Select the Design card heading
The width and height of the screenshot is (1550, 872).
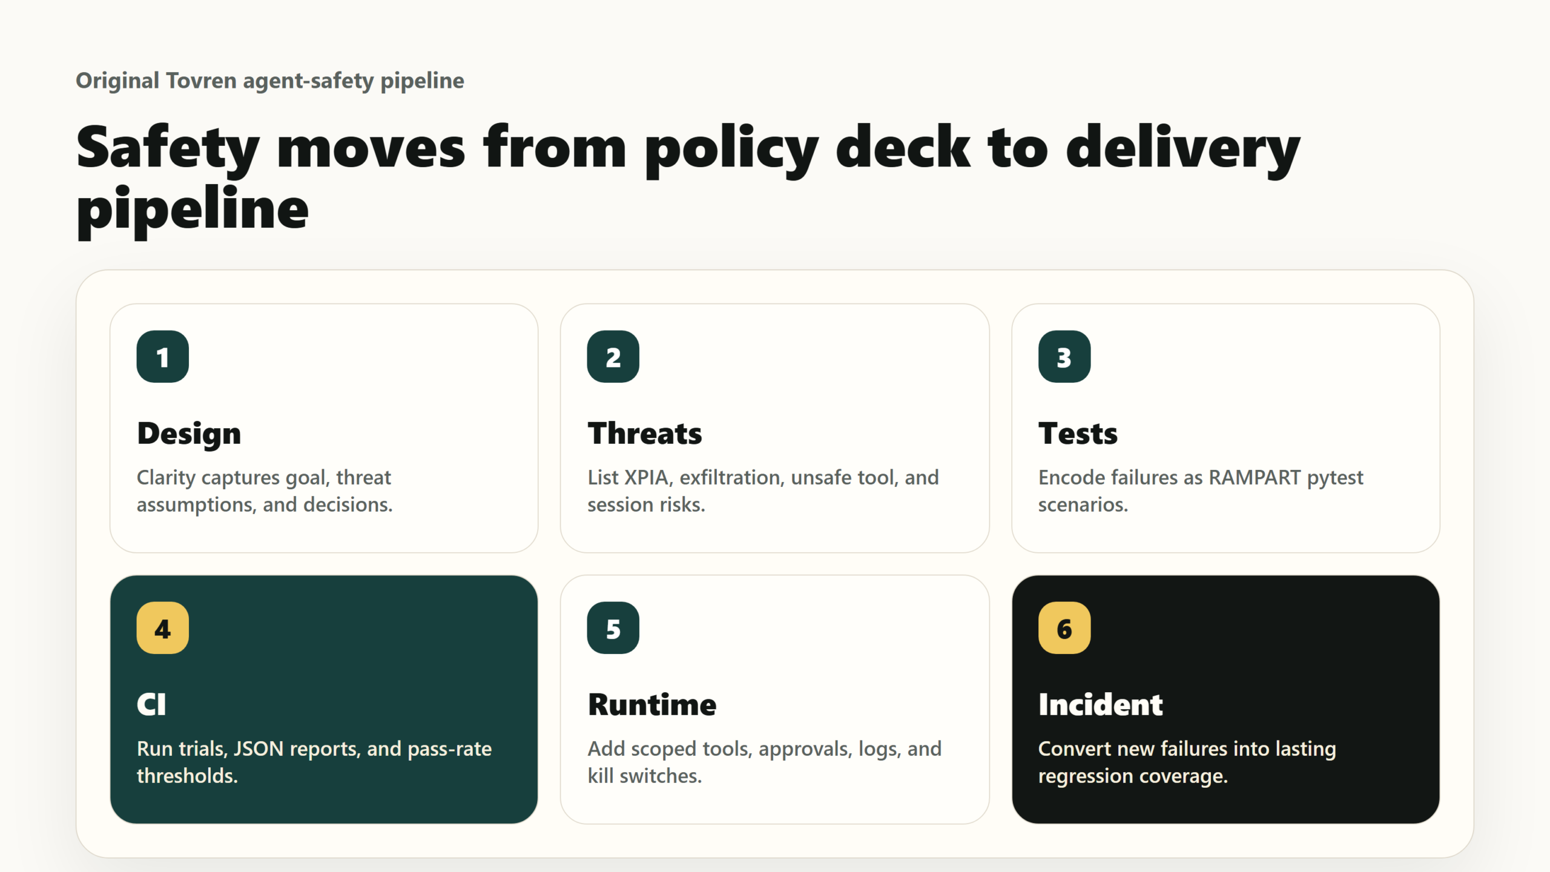click(189, 434)
